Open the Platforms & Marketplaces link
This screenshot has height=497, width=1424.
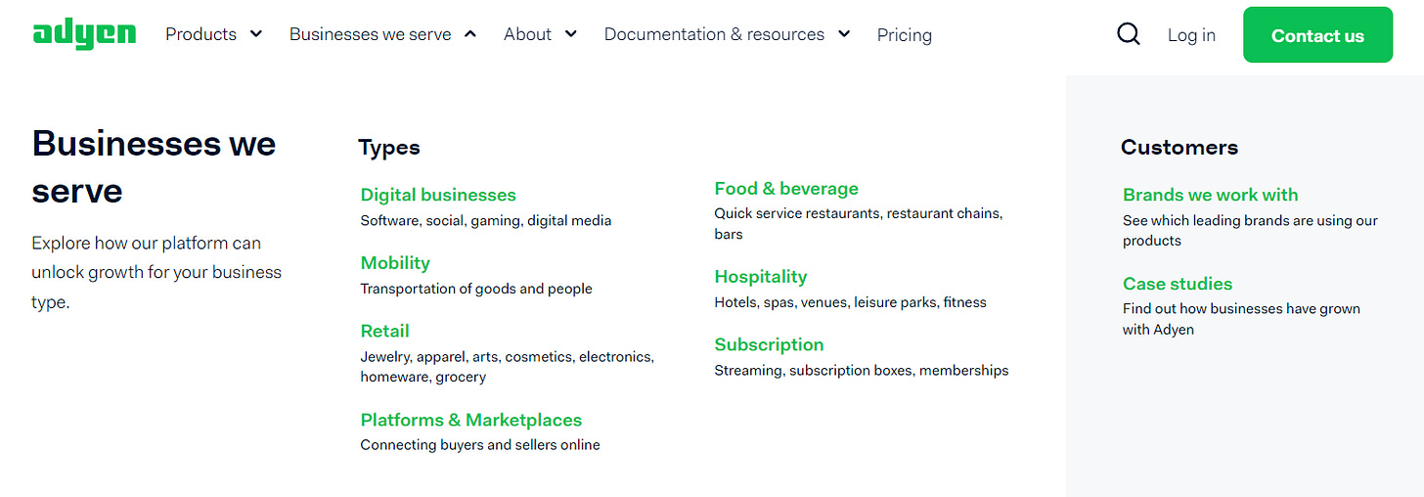pos(471,420)
